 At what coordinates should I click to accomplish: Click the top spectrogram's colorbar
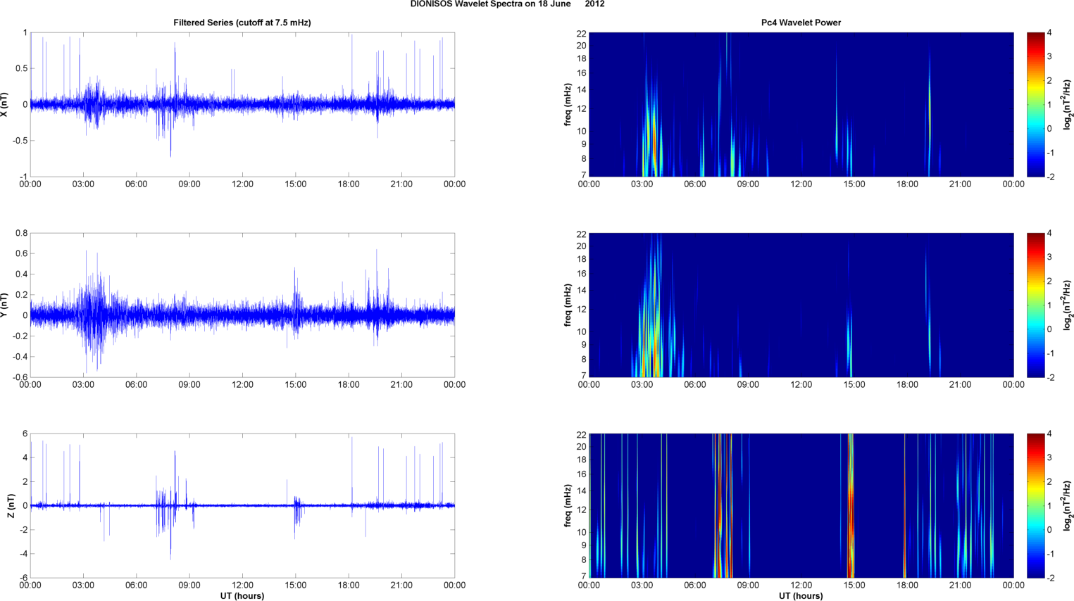coord(1035,104)
